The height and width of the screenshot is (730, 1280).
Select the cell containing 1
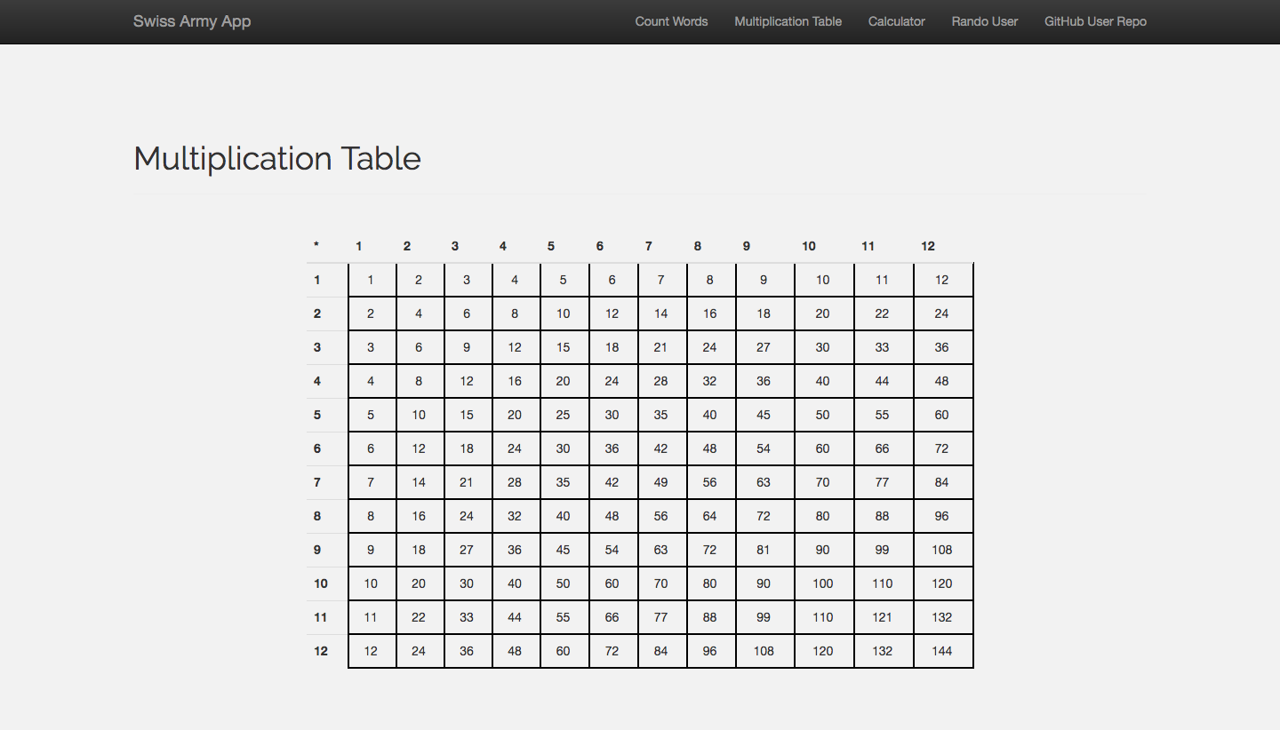tap(372, 280)
